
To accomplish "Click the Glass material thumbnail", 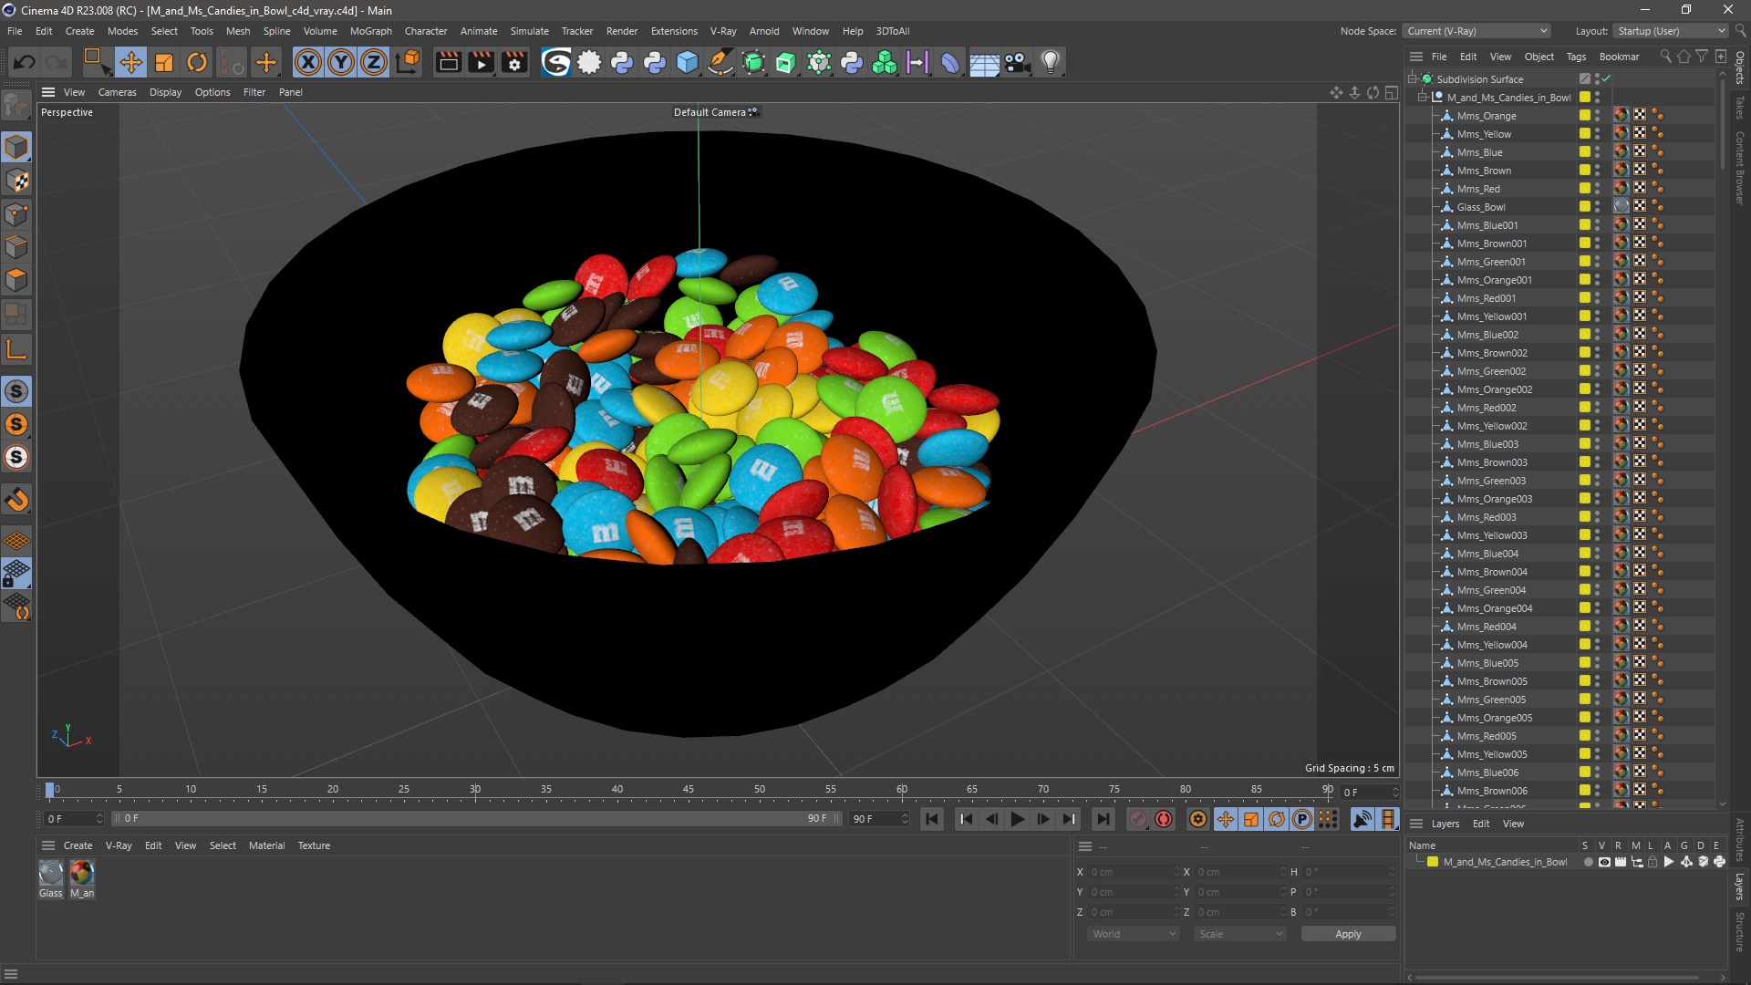I will click(x=50, y=869).
